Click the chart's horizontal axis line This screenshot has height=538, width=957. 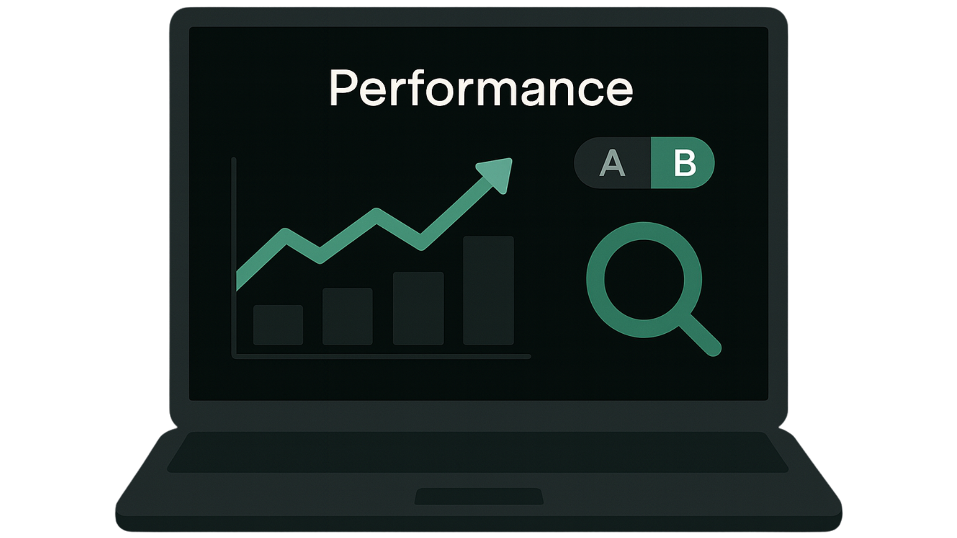click(381, 356)
